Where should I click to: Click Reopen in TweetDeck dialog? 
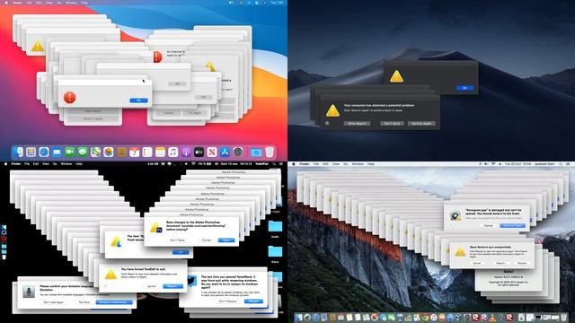click(253, 301)
